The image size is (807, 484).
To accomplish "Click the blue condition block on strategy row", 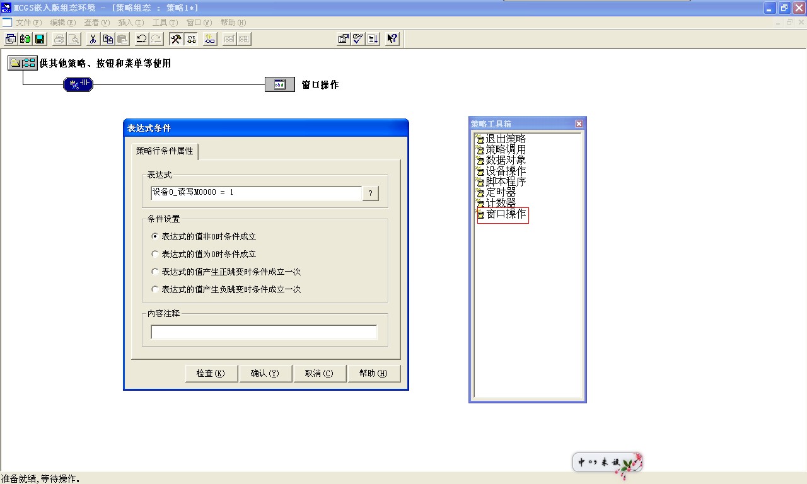I will click(x=78, y=84).
